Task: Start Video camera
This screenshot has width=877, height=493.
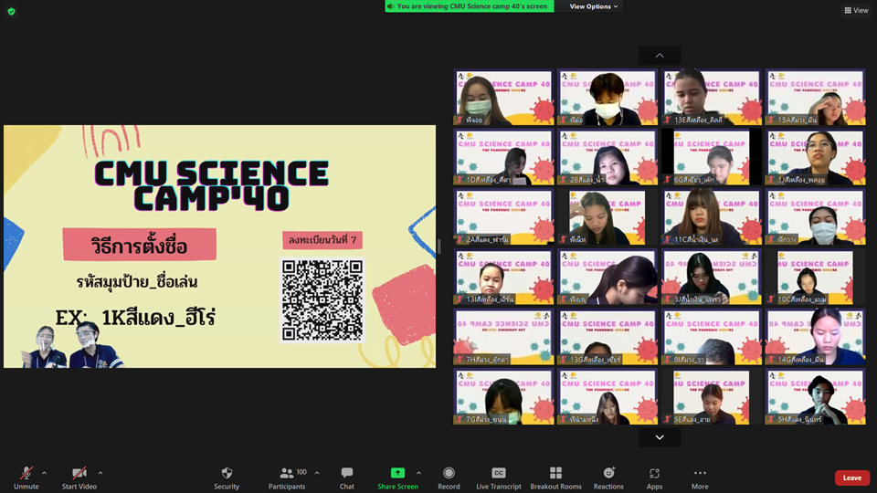Action: (80, 473)
